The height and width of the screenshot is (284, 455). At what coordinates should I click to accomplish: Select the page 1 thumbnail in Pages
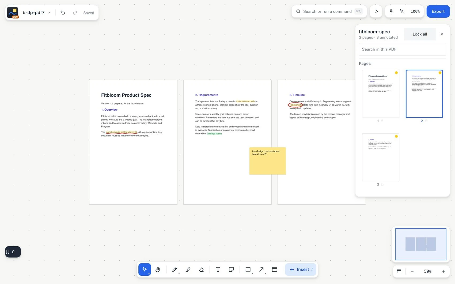381,94
